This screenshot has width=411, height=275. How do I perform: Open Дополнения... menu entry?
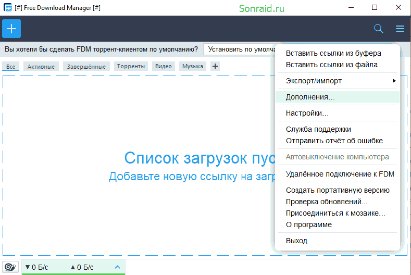[x=338, y=97]
